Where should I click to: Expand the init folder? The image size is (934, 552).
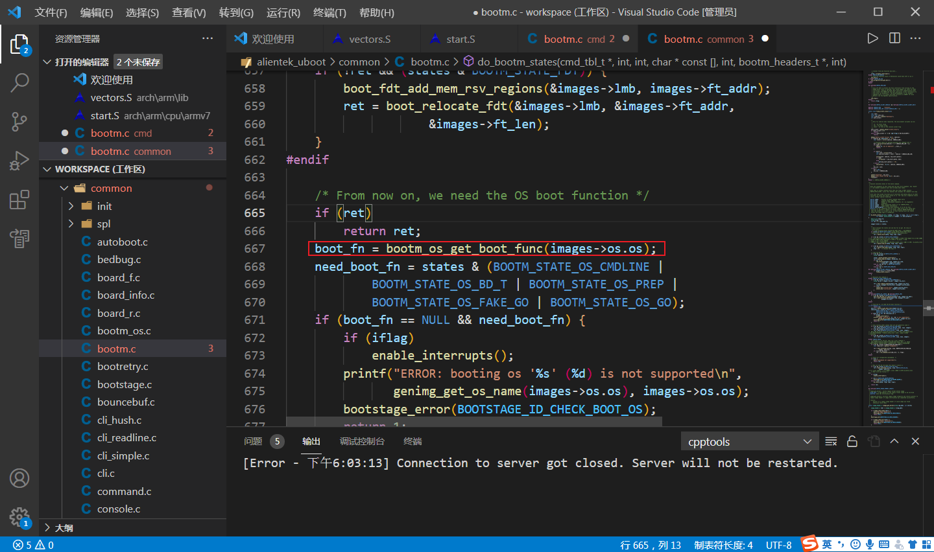pos(71,206)
